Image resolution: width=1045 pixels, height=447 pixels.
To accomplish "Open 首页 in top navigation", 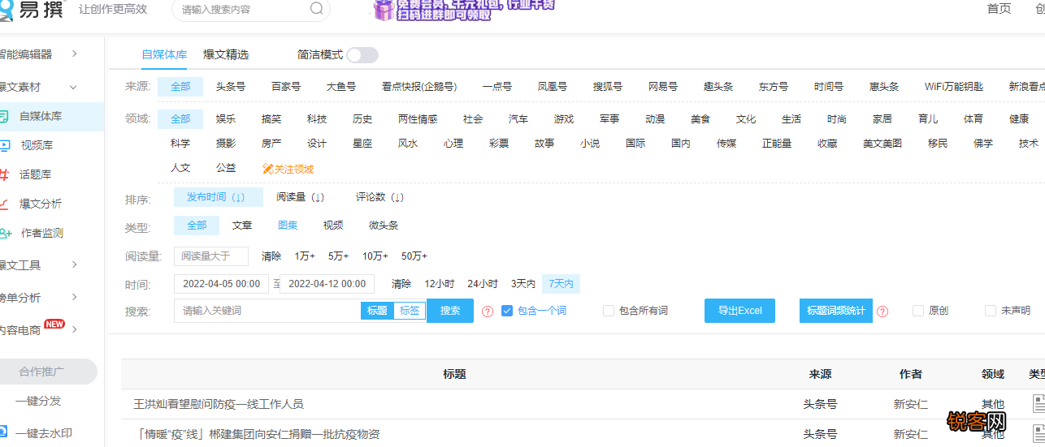I will click(x=999, y=8).
